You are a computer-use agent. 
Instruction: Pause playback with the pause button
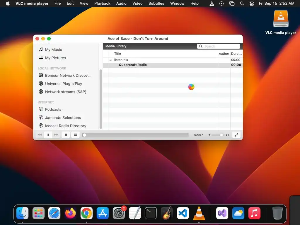click(x=48, y=135)
